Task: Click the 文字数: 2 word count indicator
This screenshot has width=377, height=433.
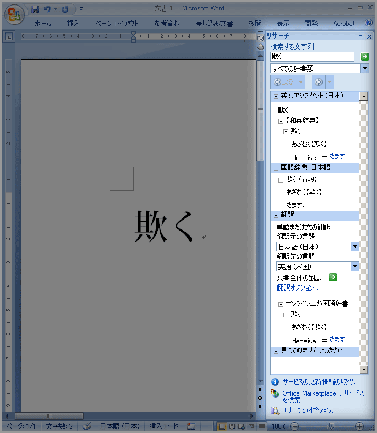Action: [x=59, y=426]
